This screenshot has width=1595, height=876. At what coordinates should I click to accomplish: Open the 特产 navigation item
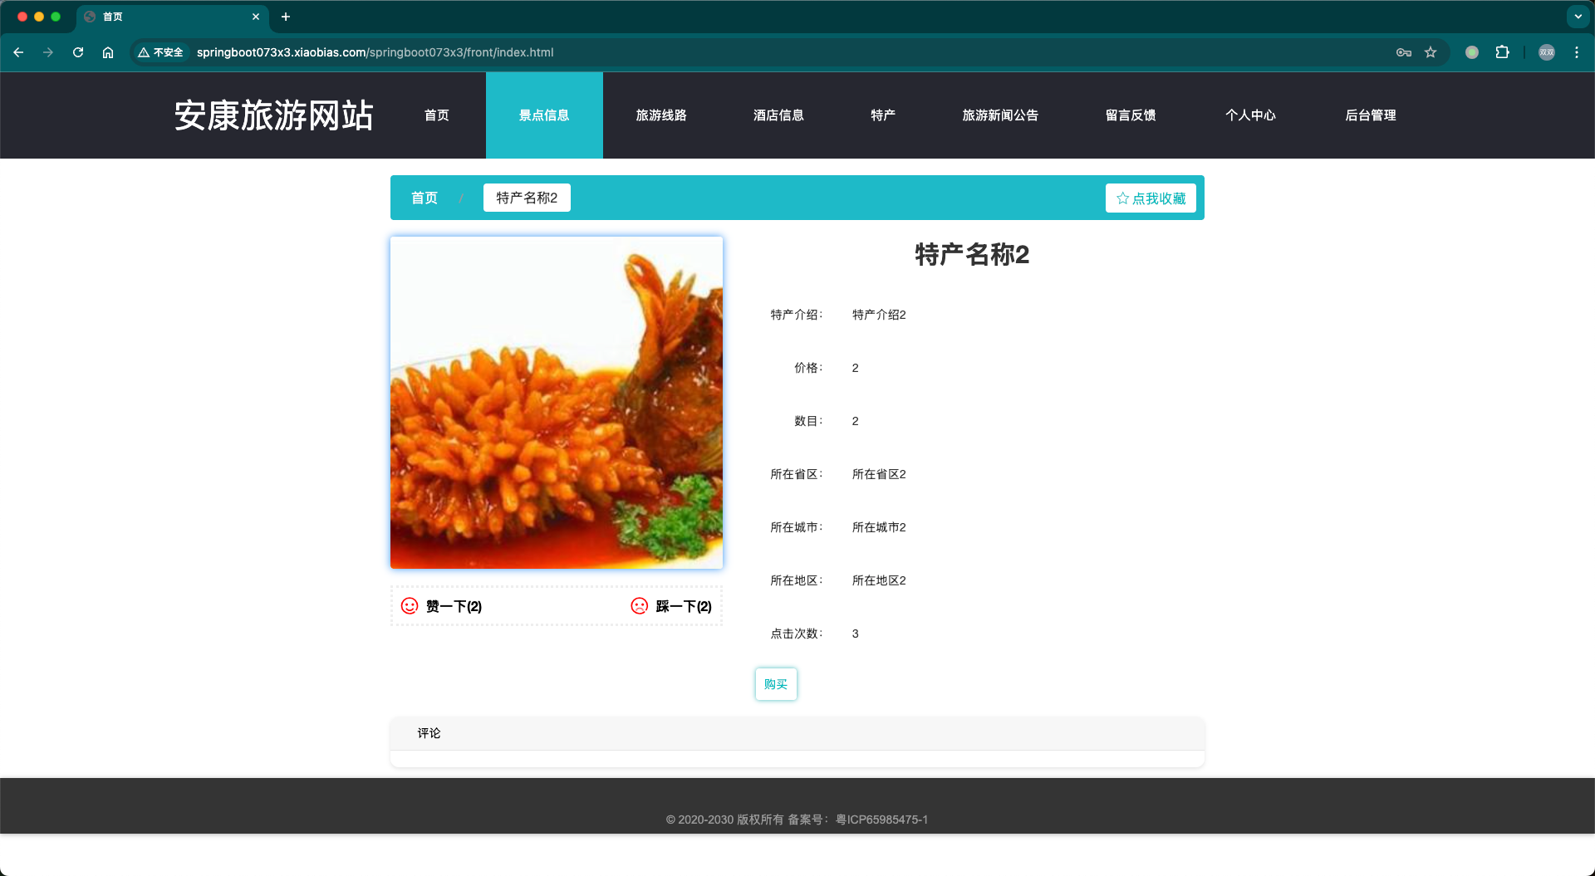(x=883, y=115)
